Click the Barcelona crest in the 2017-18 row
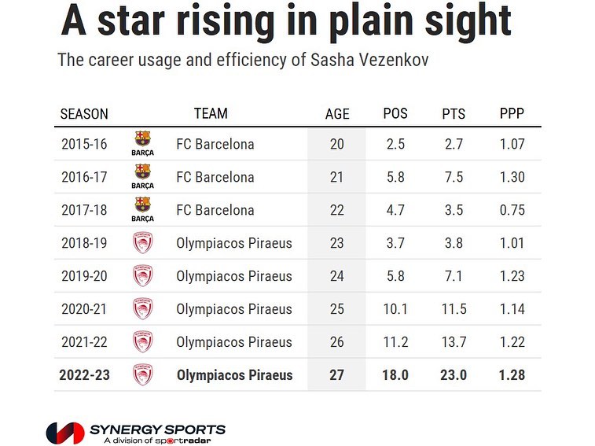The width and height of the screenshot is (595, 446). pyautogui.click(x=142, y=209)
